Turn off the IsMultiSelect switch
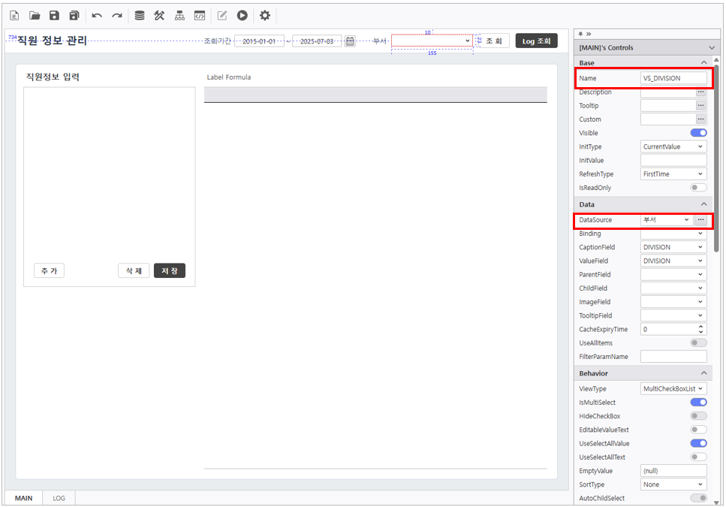Viewport: 726px width, 507px height. pos(698,403)
